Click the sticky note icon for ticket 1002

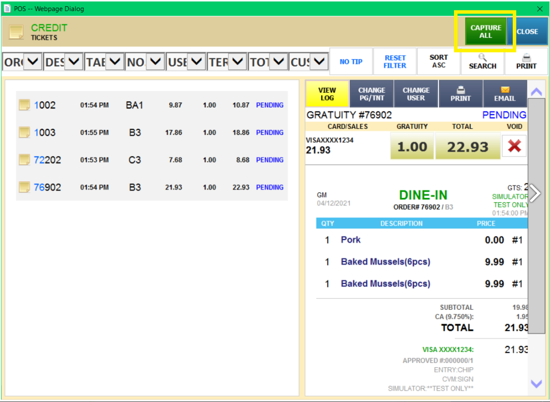click(x=24, y=105)
